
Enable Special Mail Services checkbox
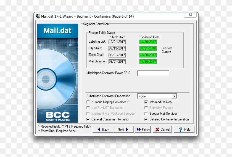click(146, 114)
